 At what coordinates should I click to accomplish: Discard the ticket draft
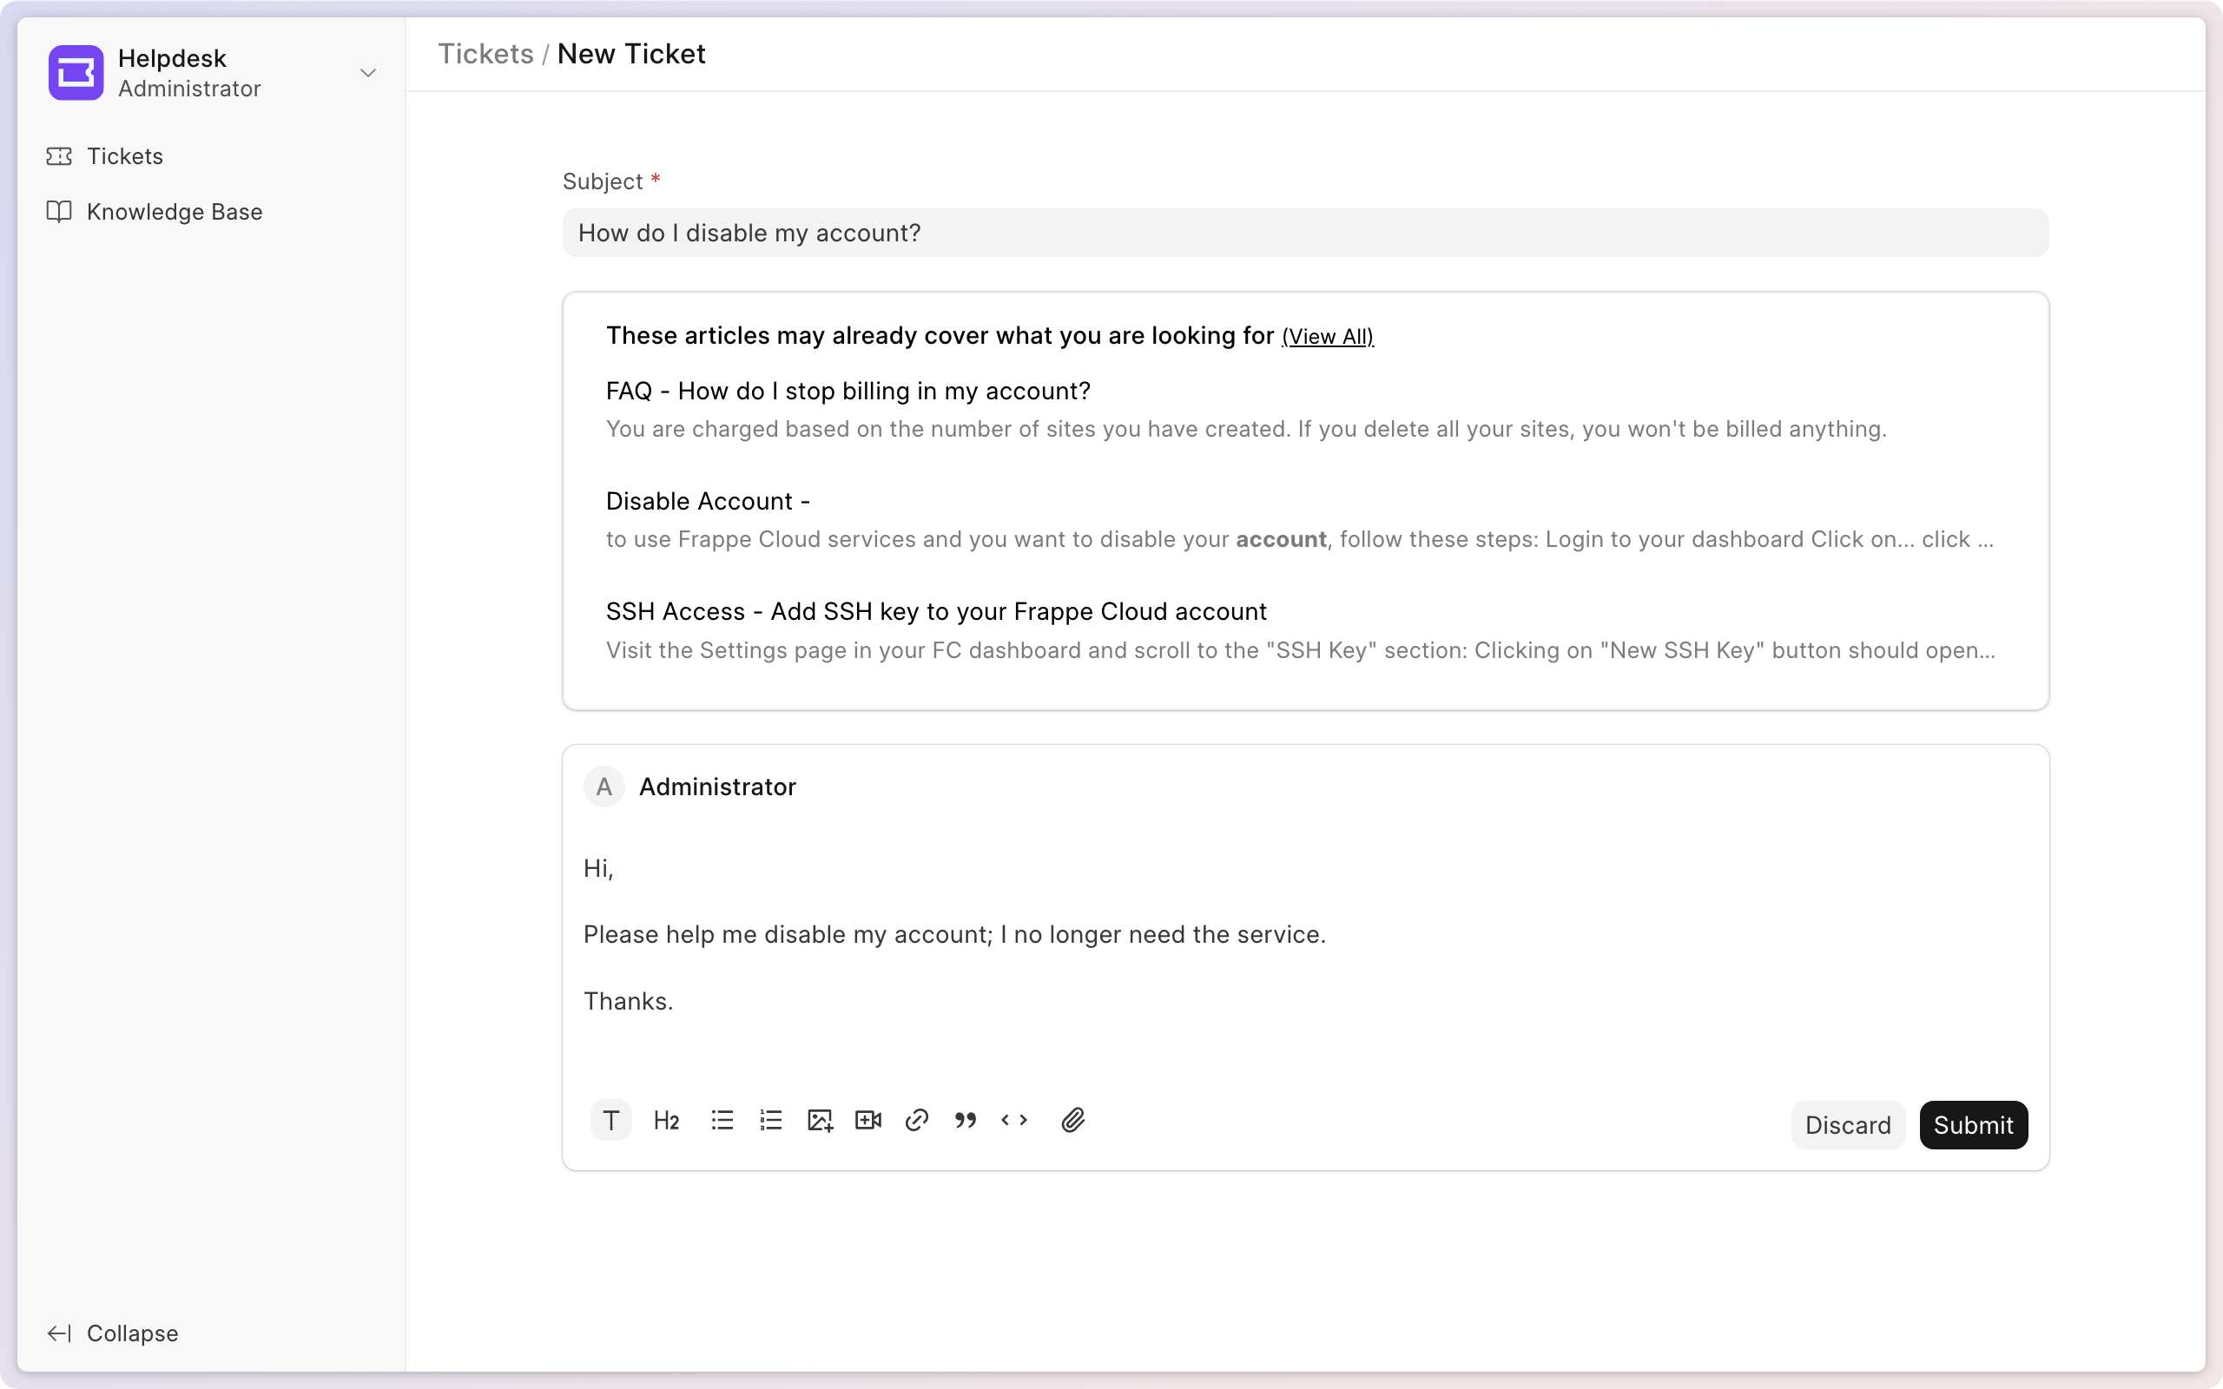tap(1846, 1124)
